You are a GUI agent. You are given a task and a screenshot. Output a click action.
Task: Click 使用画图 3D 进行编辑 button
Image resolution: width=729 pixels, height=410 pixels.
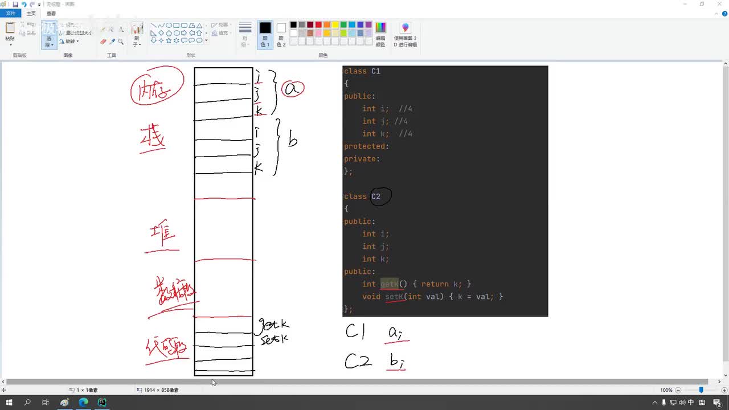pyautogui.click(x=405, y=34)
